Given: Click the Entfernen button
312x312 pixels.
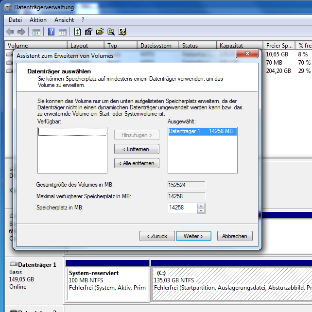Looking at the screenshot, I should [137, 149].
